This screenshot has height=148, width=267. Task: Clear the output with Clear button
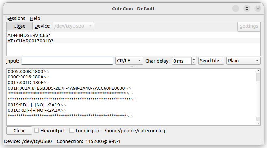[19, 131]
